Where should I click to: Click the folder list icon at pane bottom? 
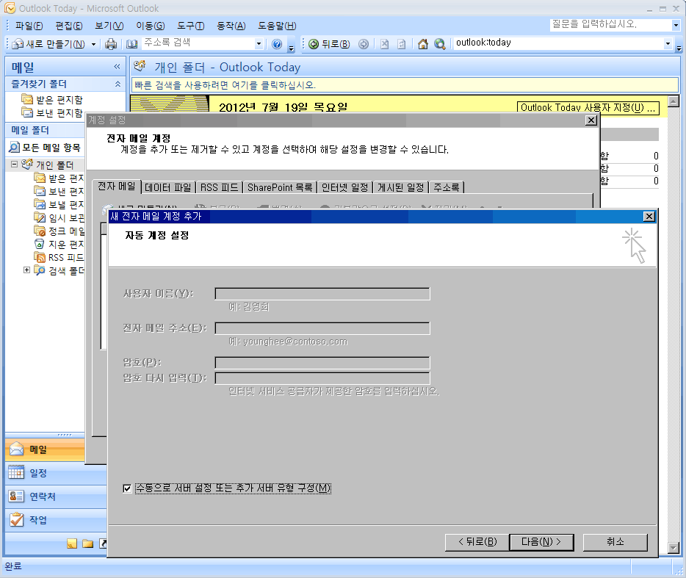88,543
